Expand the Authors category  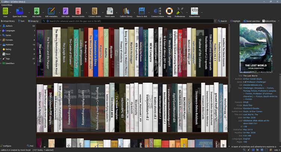click(x=1, y=26)
